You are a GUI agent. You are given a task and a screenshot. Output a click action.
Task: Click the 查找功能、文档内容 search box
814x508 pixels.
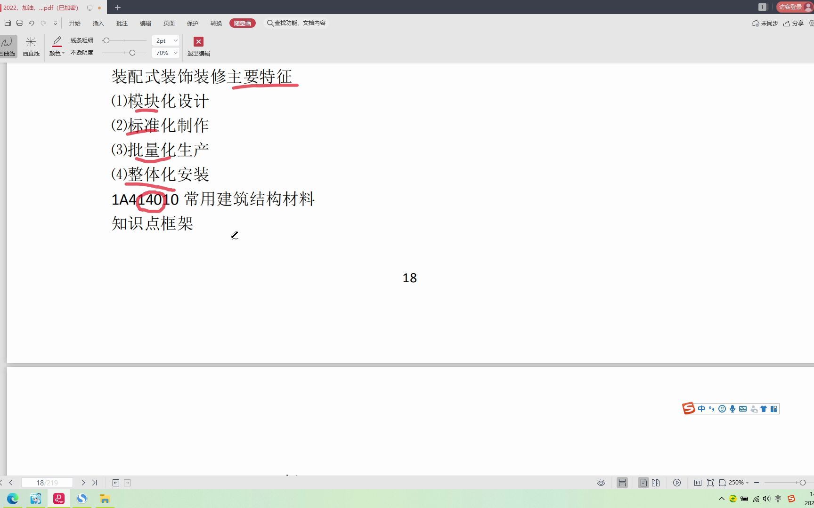click(x=297, y=23)
